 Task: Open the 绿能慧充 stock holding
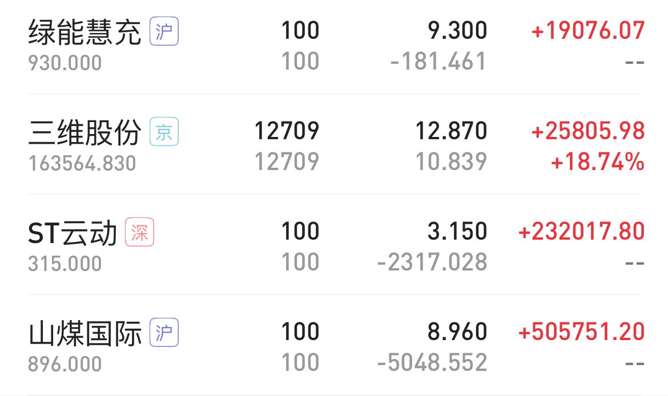[334, 46]
